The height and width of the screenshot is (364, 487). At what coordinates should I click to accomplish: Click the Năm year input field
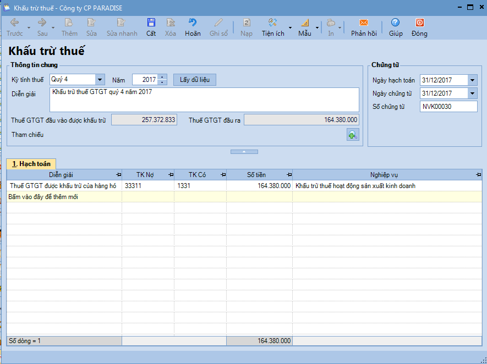[x=145, y=80]
